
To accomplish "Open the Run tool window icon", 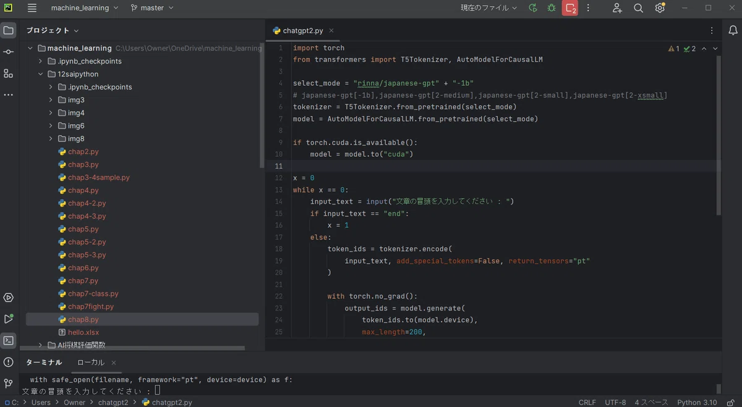I will point(8,319).
